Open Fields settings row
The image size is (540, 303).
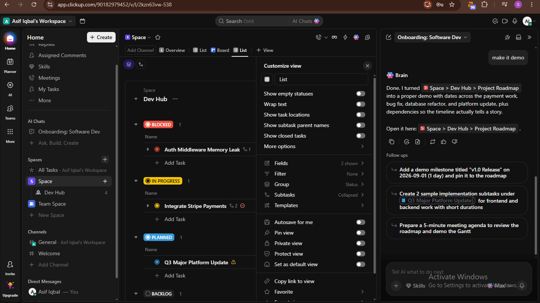314,163
